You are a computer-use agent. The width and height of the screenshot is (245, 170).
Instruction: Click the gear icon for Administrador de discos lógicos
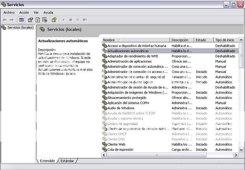pyautogui.click(x=105, y=82)
